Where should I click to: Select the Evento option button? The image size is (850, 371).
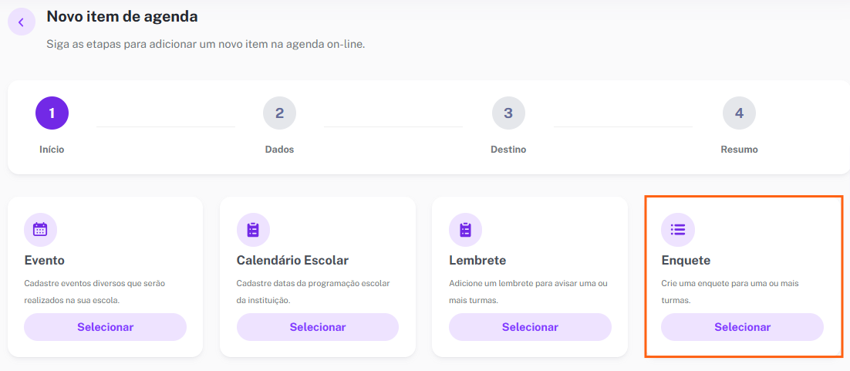coord(105,327)
